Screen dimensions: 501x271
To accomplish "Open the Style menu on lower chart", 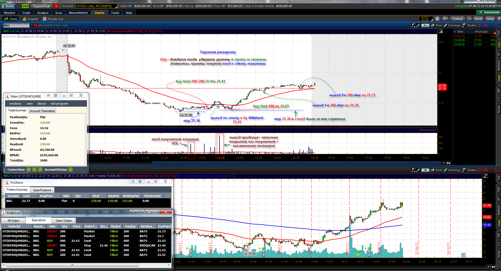I will tap(437, 170).
